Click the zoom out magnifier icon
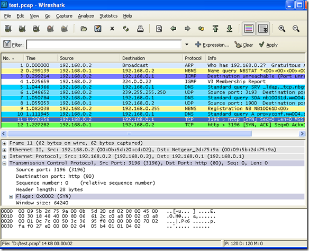This screenshot has height=251, width=309. (x=296, y=29)
